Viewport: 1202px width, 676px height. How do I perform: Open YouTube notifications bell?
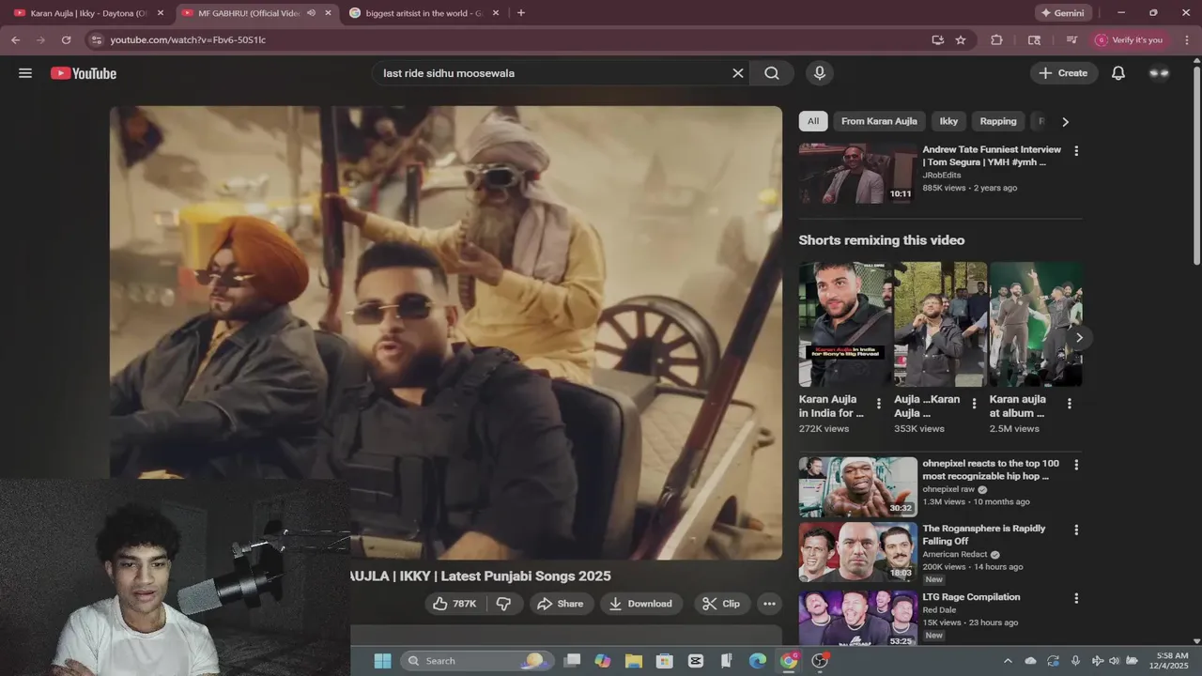(x=1118, y=73)
